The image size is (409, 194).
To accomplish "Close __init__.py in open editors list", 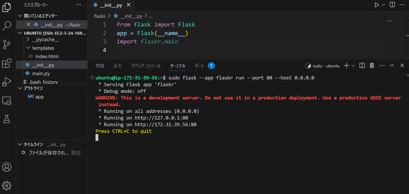I will pyautogui.click(x=28, y=24).
